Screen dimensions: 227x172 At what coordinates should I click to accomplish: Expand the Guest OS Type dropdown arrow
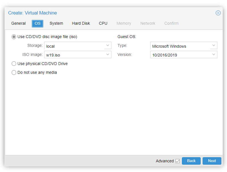214,45
